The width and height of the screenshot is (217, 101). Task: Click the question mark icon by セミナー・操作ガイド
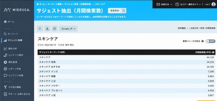(x=177, y=4)
